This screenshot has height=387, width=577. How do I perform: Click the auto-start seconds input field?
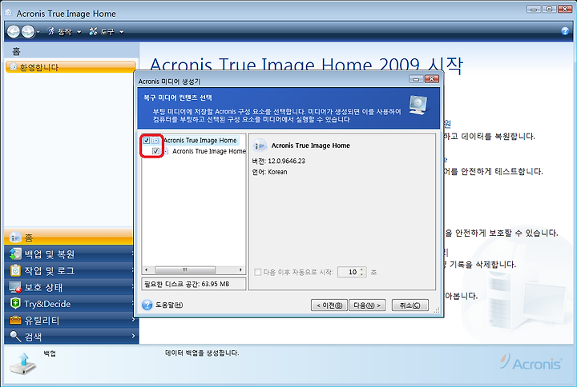[348, 272]
